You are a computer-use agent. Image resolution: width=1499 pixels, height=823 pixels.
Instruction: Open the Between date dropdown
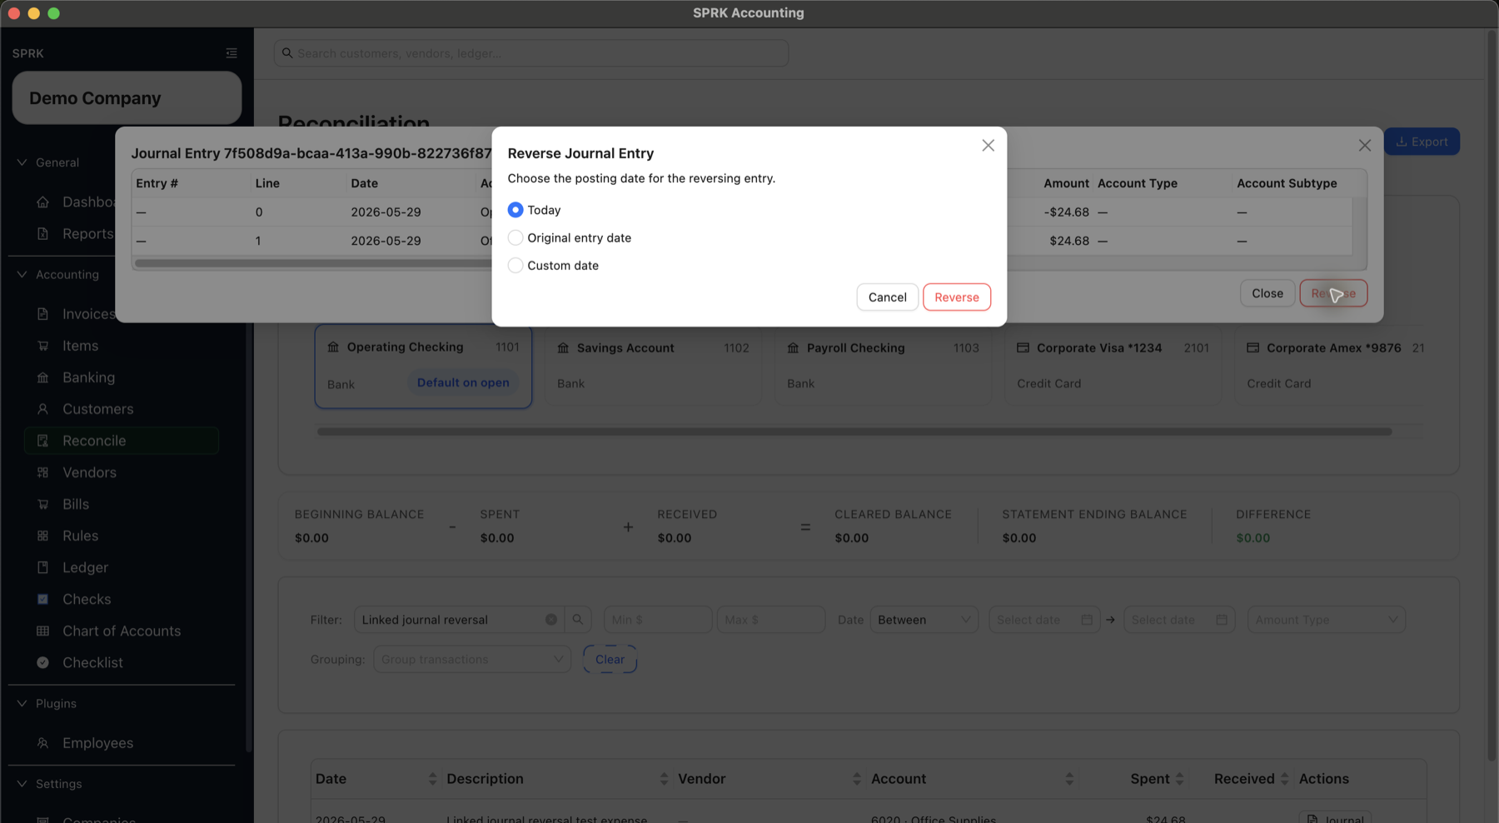point(924,620)
